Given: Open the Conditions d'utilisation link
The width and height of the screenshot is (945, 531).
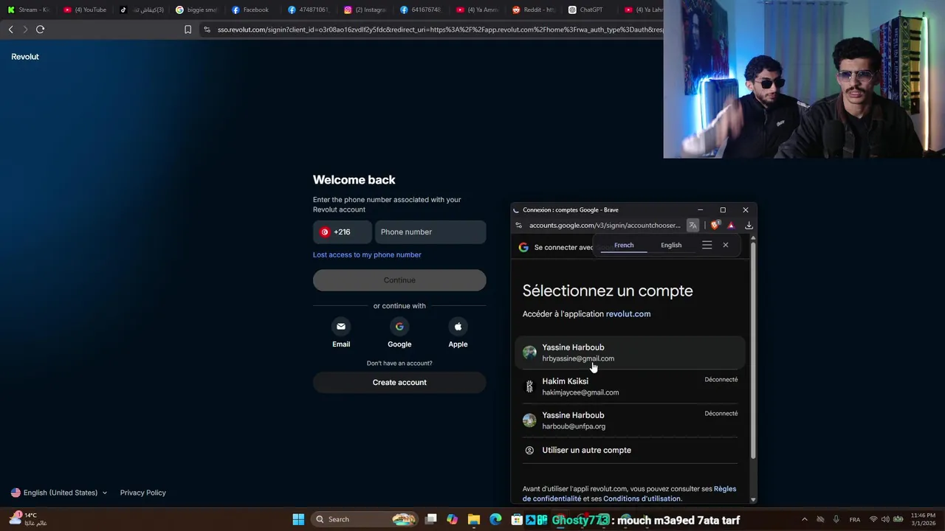Looking at the screenshot, I should [642, 499].
